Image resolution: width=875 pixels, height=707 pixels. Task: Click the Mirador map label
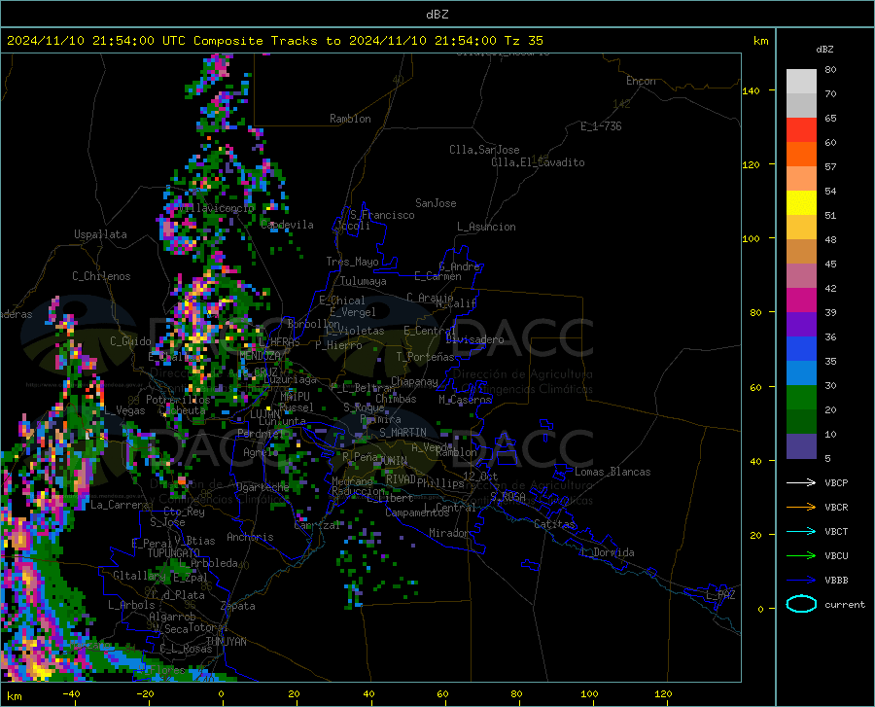tap(449, 533)
